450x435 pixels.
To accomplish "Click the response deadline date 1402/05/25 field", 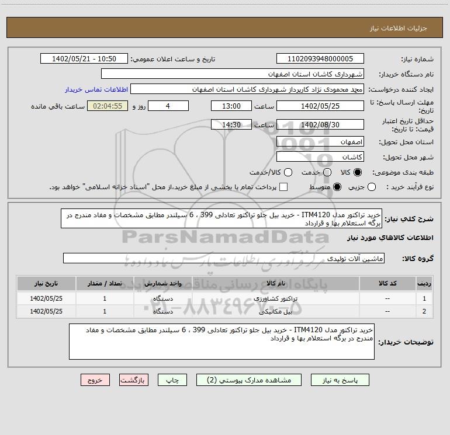I will point(320,106).
